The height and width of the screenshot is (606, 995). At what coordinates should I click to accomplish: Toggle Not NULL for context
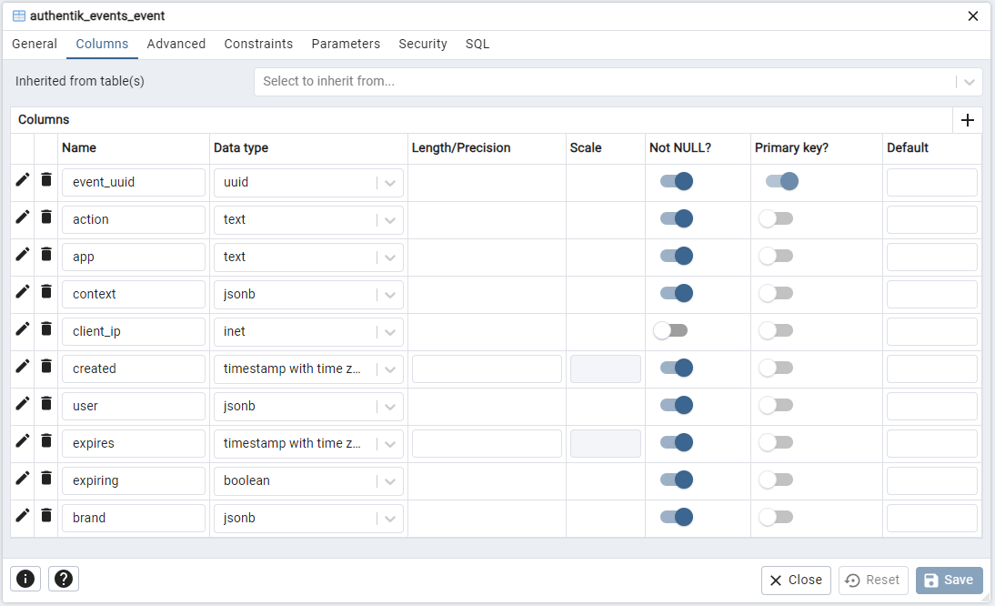[x=677, y=293]
